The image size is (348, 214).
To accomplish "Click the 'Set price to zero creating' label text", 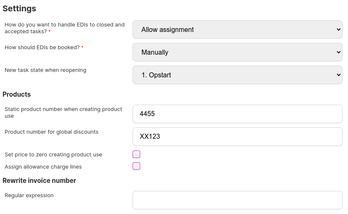I will tap(53, 155).
